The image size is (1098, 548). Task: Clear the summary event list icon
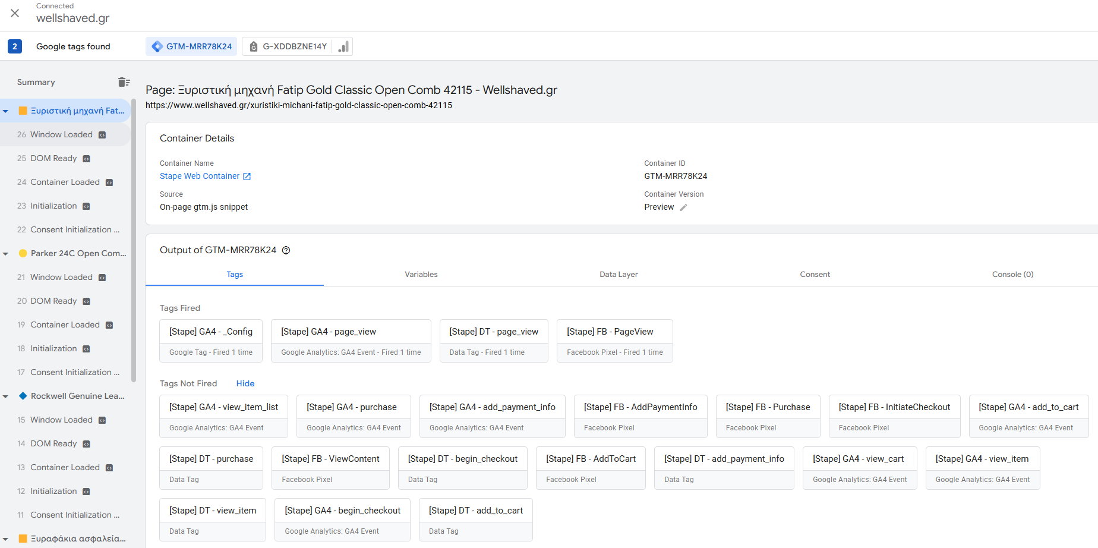[x=124, y=82]
